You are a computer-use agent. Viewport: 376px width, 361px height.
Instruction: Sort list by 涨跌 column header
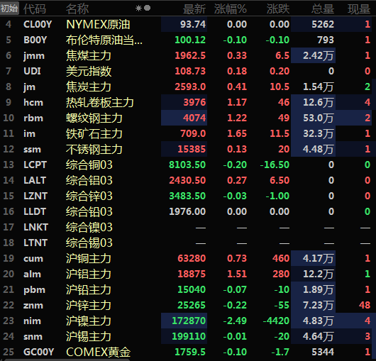(278, 9)
